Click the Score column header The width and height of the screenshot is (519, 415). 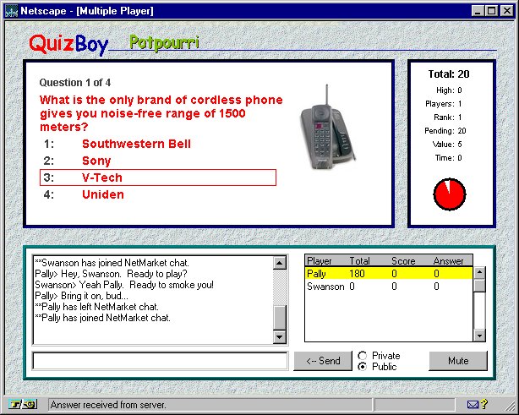coord(403,261)
